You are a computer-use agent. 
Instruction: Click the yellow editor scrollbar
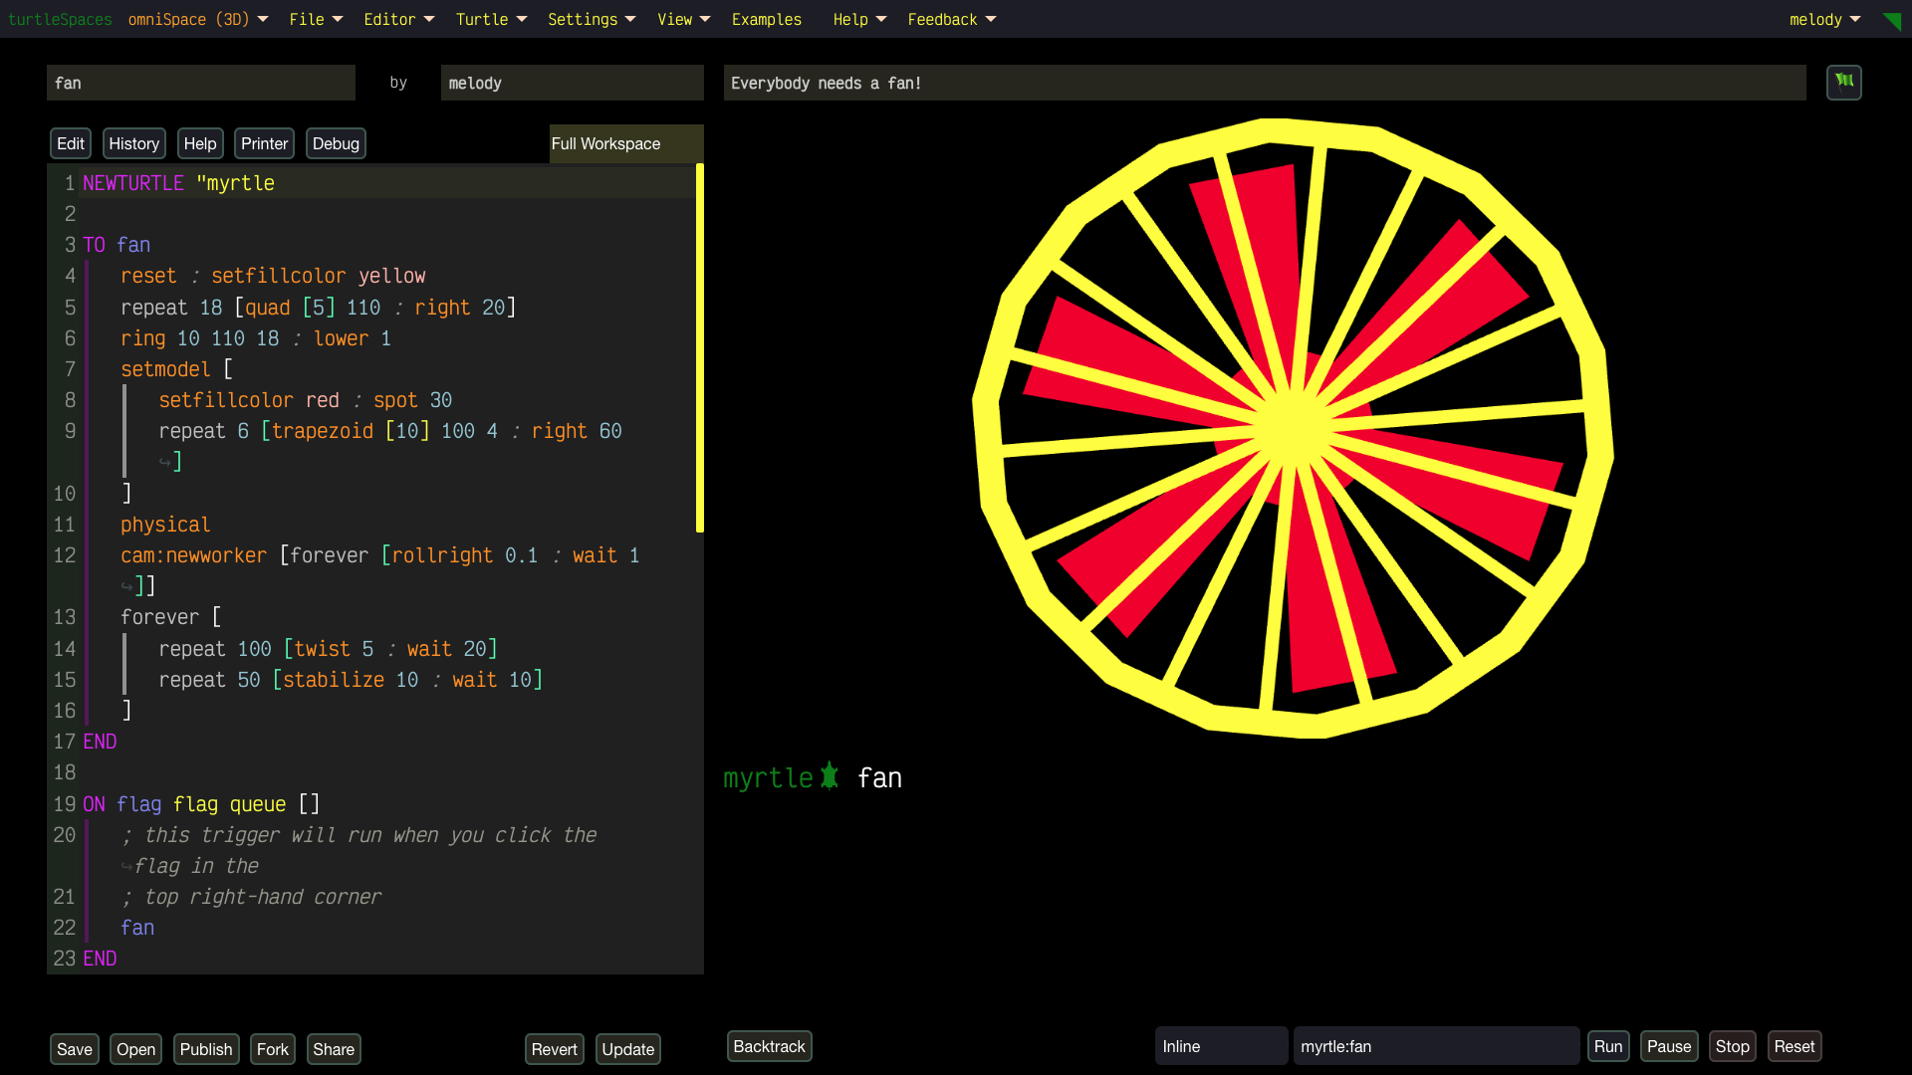[x=700, y=348]
